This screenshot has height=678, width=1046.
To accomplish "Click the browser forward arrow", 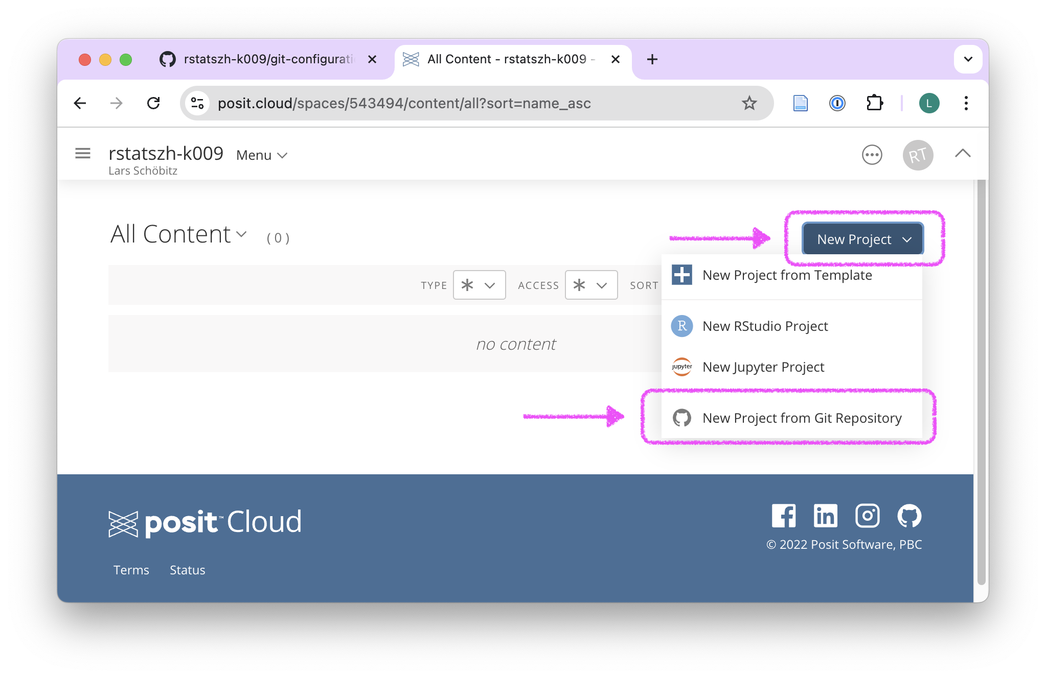I will (x=117, y=103).
